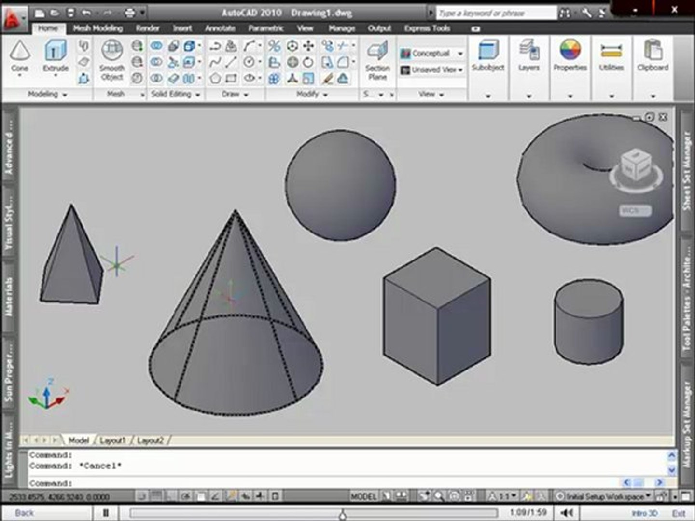Switch to the Layout1 tab
The width and height of the screenshot is (695, 521).
click(x=113, y=440)
